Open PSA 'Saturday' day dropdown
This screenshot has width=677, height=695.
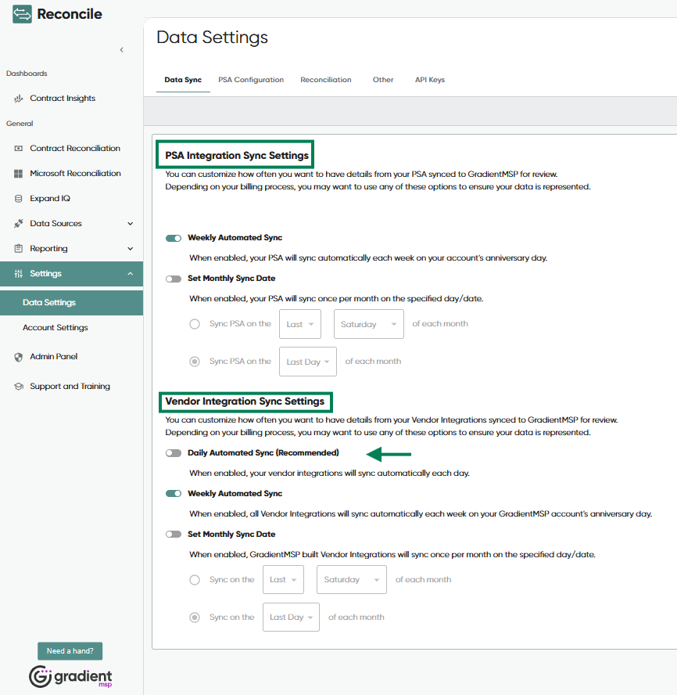(x=369, y=324)
